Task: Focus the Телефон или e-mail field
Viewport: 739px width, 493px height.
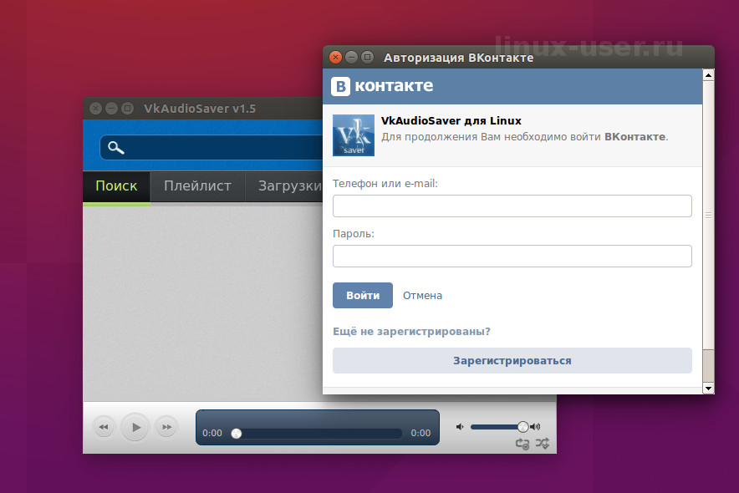Action: click(x=512, y=206)
